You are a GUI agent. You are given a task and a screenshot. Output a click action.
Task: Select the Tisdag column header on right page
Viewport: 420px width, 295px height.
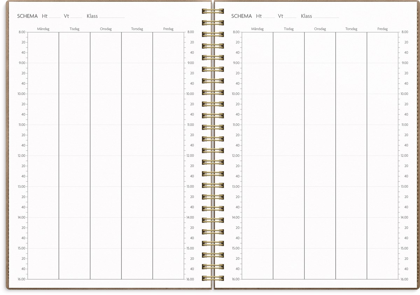[289, 29]
